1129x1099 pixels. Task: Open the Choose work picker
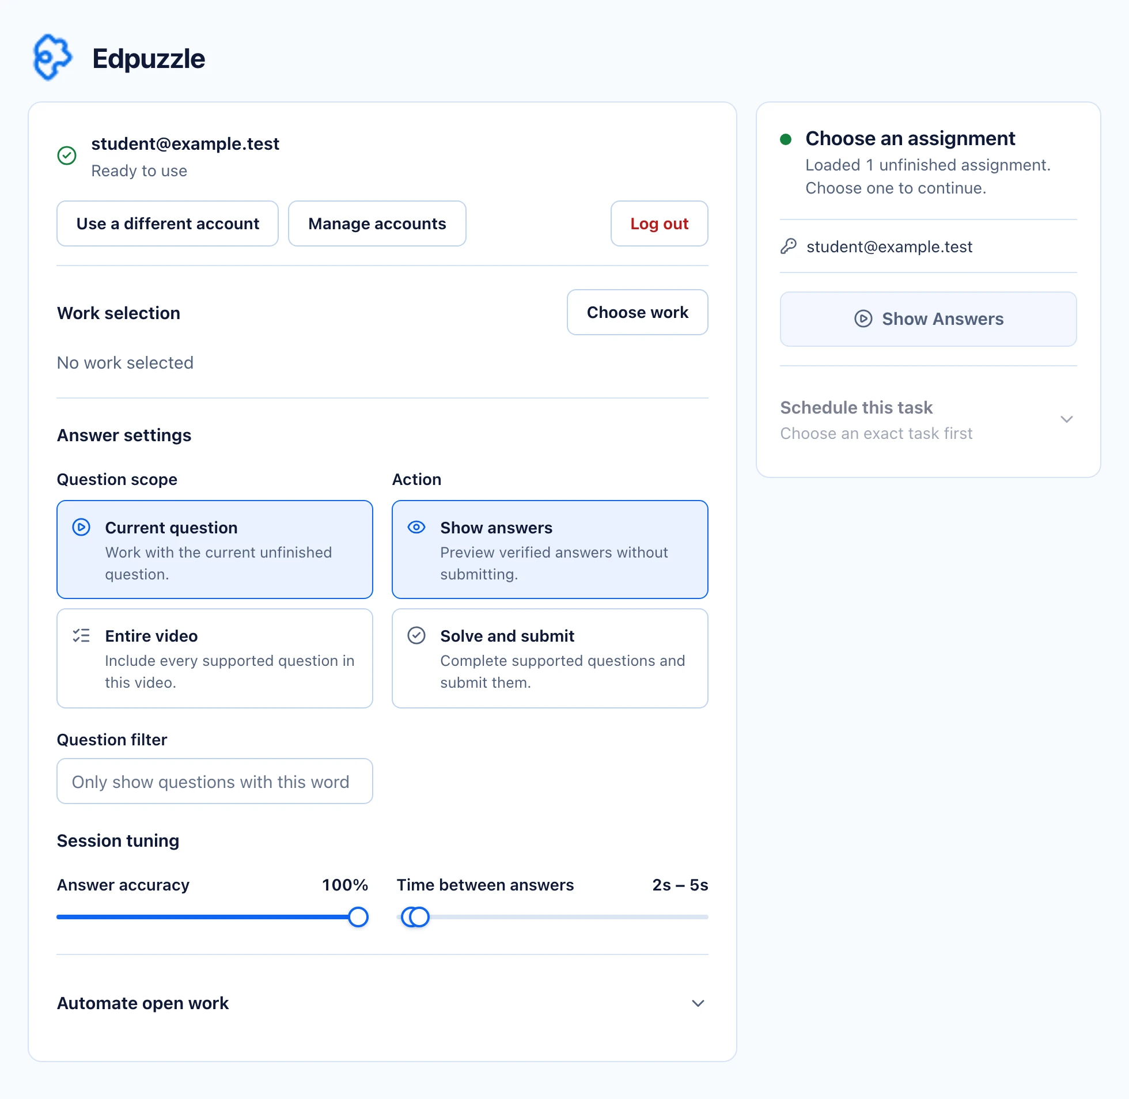tap(637, 312)
